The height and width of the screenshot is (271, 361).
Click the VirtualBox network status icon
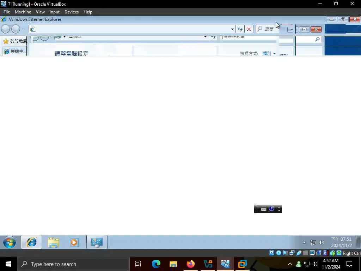[292, 253]
